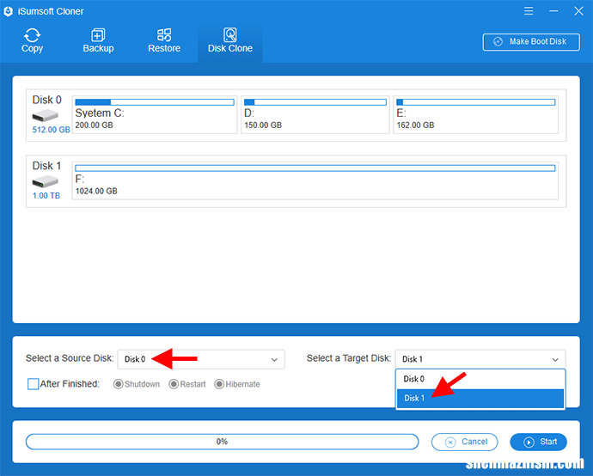593x476 pixels.
Task: Select the Hibernate radio option
Action: [237, 384]
